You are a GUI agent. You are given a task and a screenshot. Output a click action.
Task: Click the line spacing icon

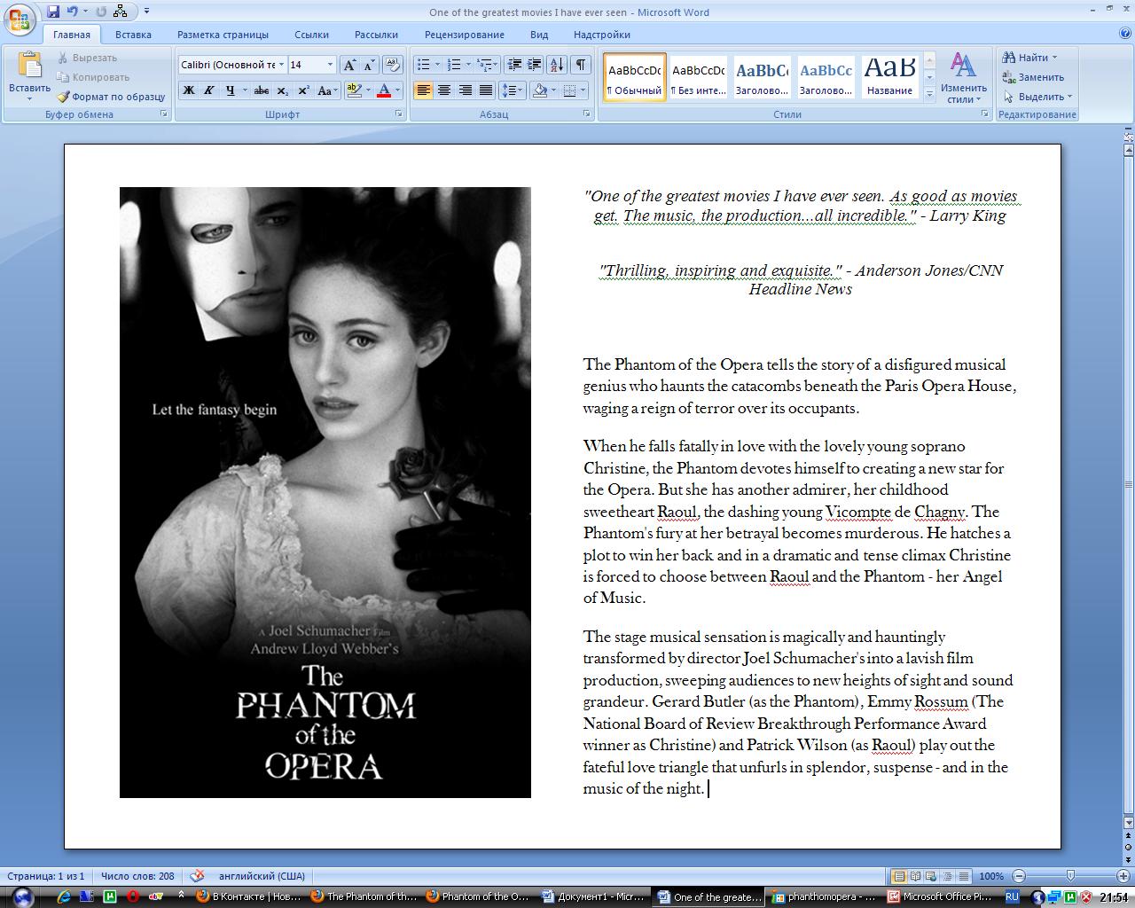(508, 90)
